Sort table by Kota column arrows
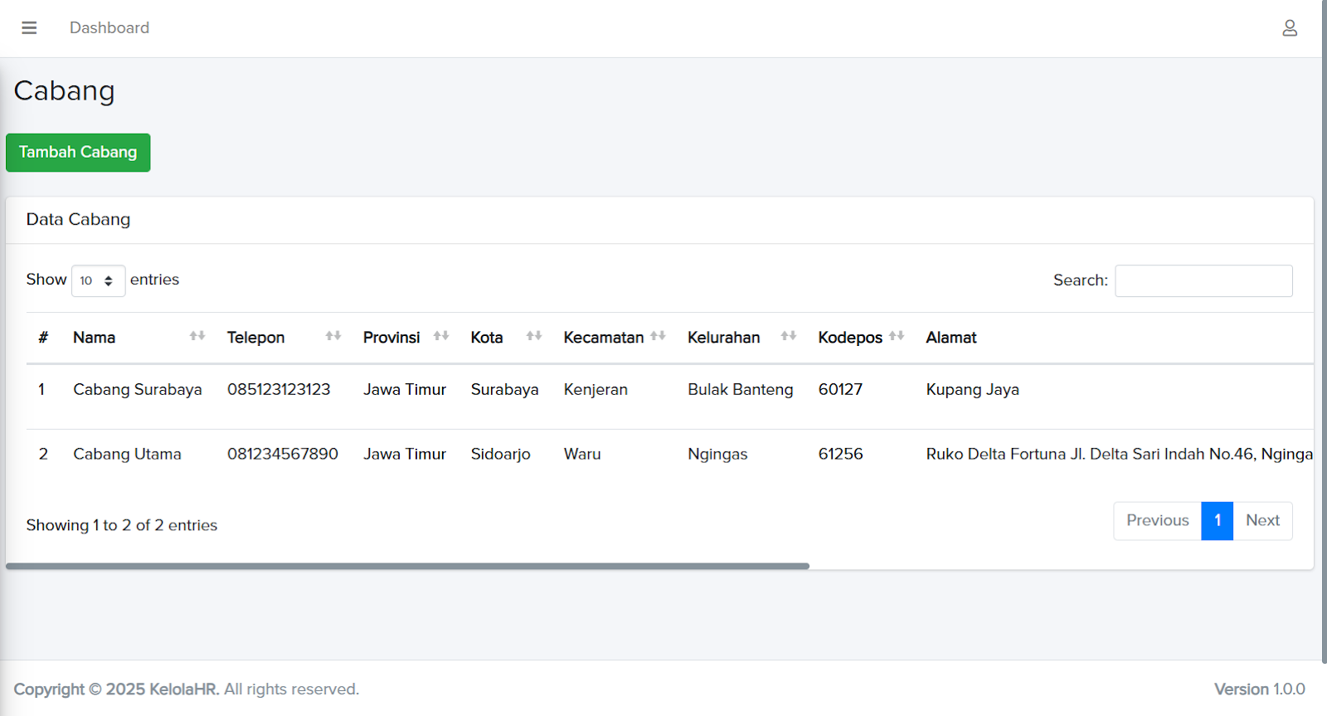Image resolution: width=1327 pixels, height=716 pixels. pyautogui.click(x=533, y=336)
